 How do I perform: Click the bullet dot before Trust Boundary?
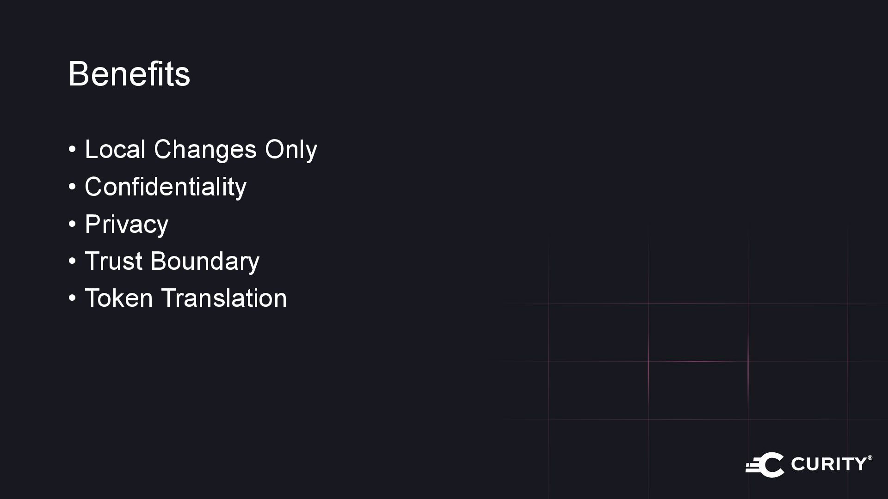point(72,261)
